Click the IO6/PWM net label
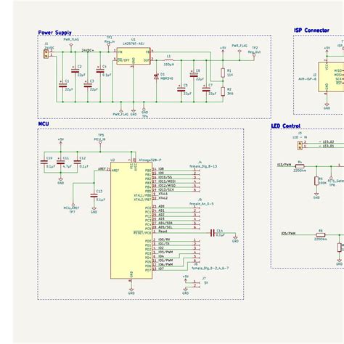 (x=165, y=264)
